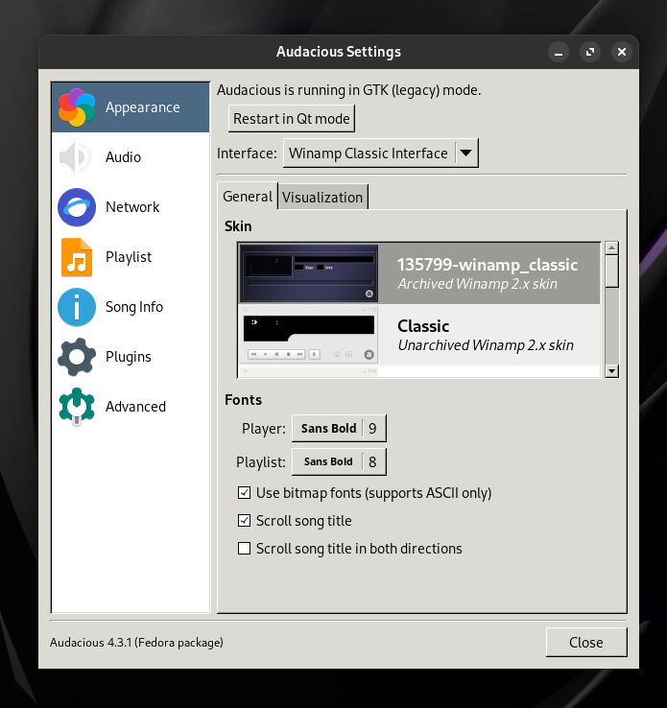Viewport: 667px width, 708px height.
Task: Open the Song Info icon
Action: (77, 307)
